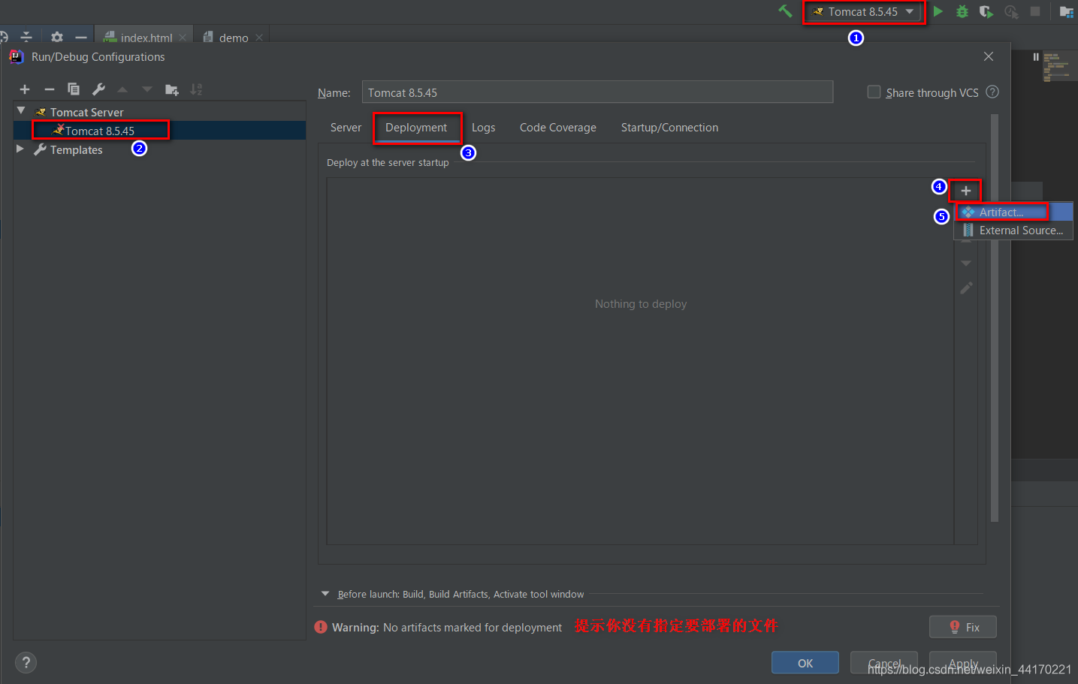The width and height of the screenshot is (1078, 684).
Task: Open the help question mark button
Action: coord(26,662)
